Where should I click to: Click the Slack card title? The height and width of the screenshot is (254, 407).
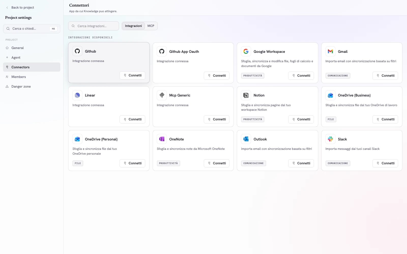(x=342, y=139)
